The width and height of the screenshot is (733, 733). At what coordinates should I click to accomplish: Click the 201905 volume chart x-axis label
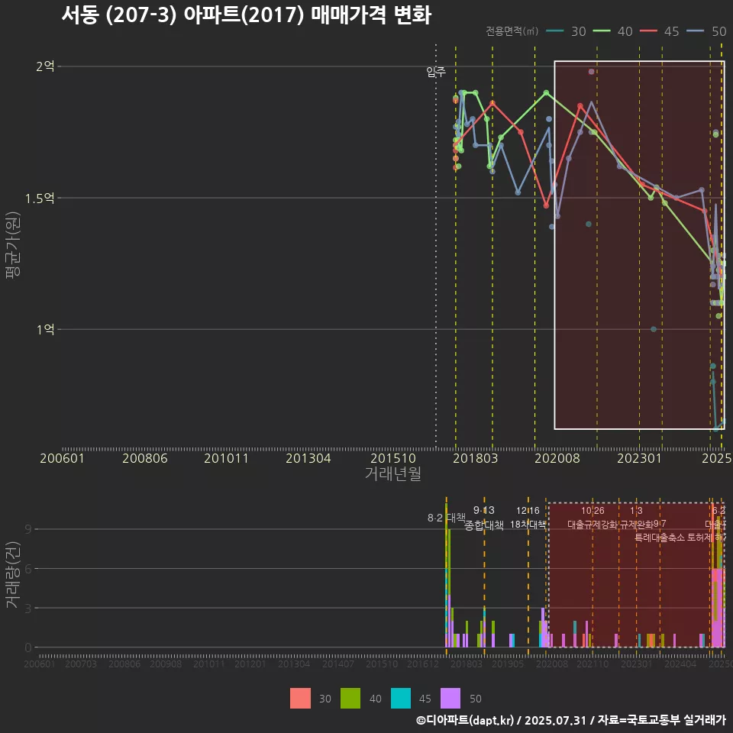[x=508, y=664]
